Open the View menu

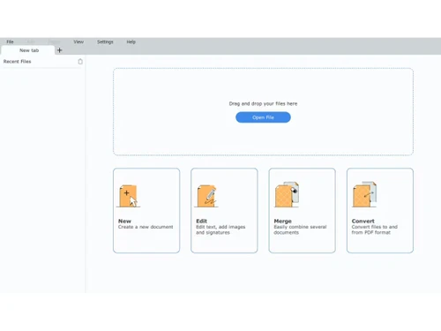tap(78, 41)
